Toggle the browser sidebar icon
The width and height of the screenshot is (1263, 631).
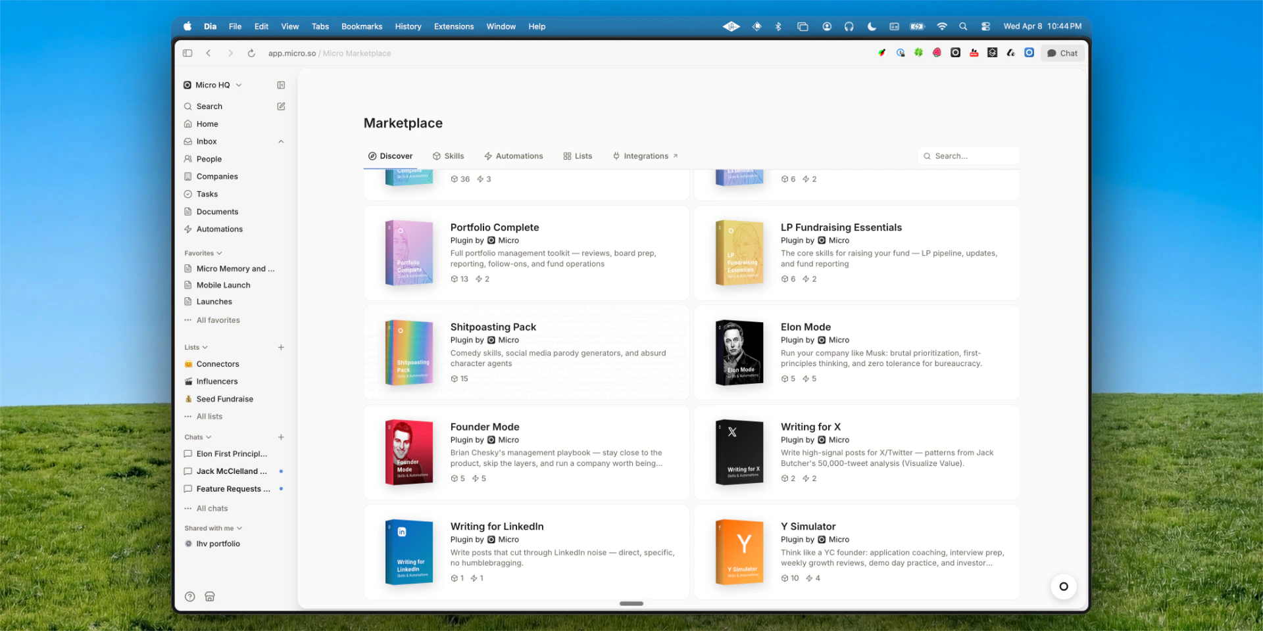[187, 53]
